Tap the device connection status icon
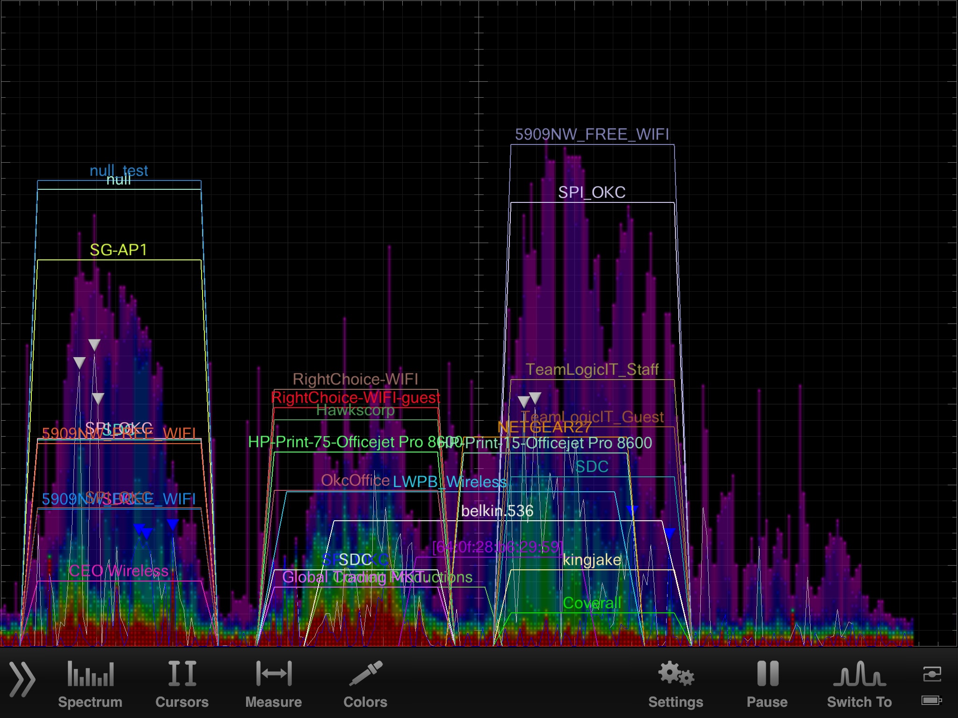Image resolution: width=958 pixels, height=718 pixels. pos(932,674)
